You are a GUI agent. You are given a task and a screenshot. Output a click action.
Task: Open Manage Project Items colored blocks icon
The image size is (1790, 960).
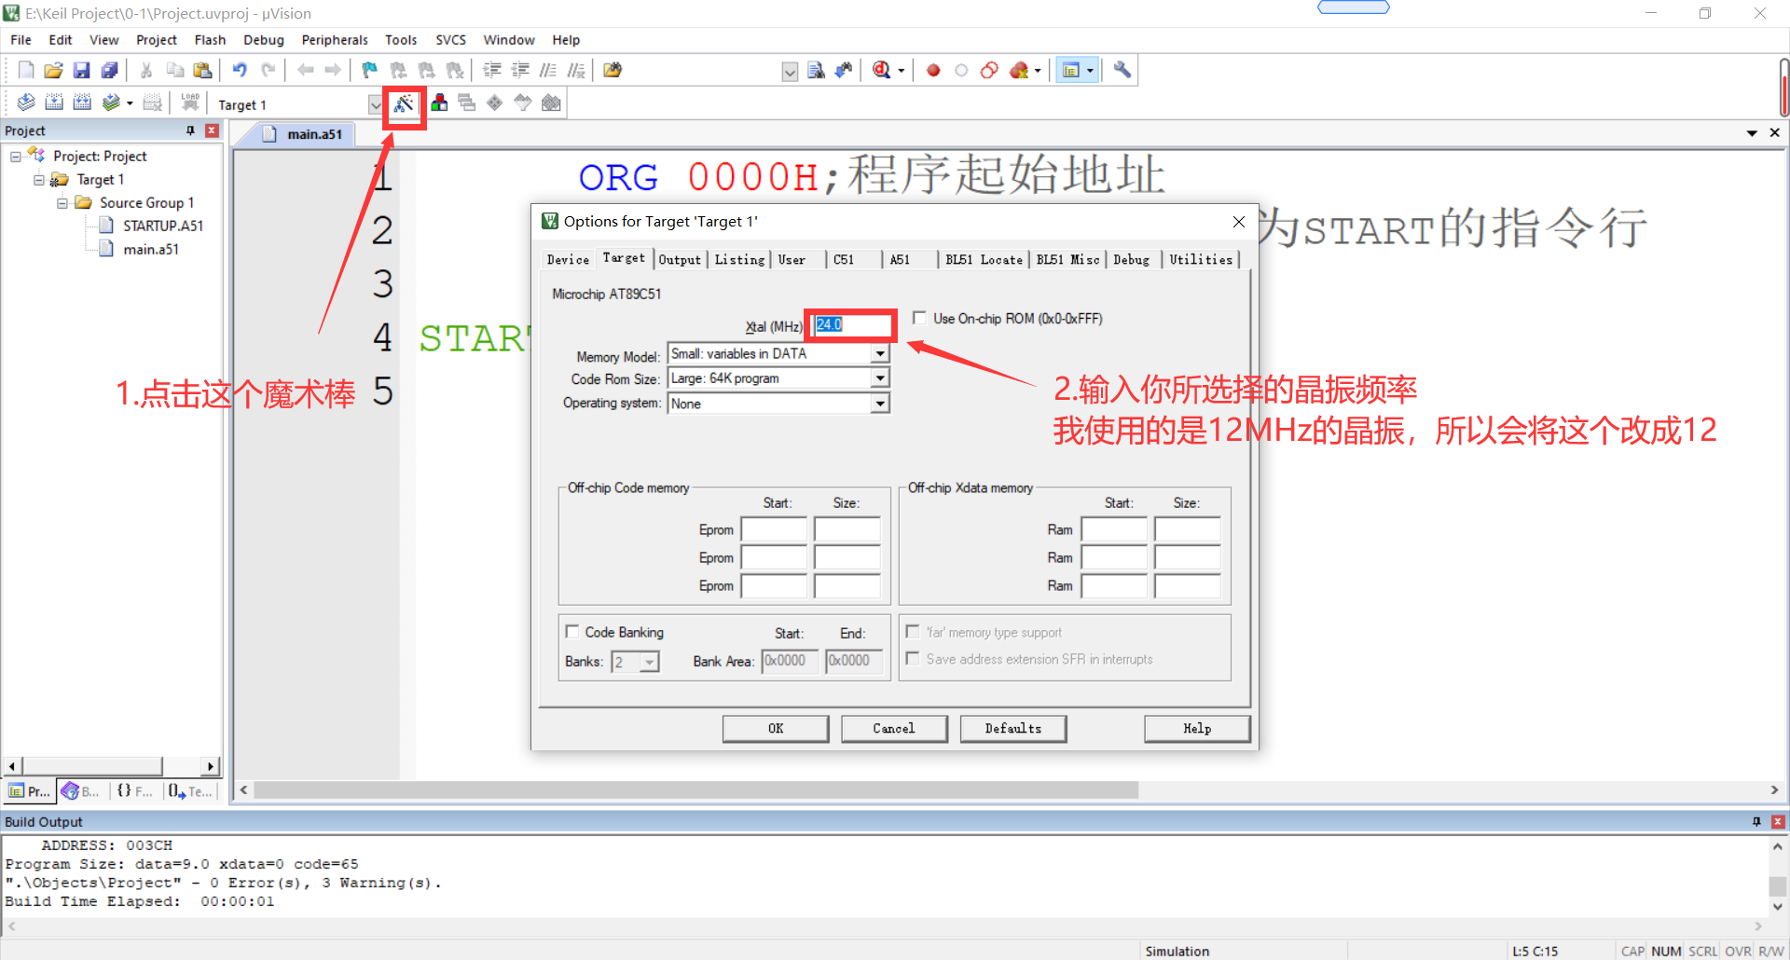click(439, 103)
